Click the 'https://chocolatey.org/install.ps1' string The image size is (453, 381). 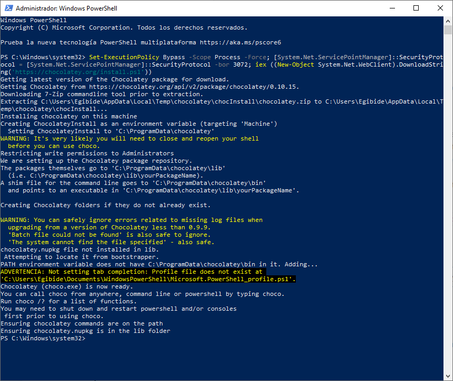[78, 72]
